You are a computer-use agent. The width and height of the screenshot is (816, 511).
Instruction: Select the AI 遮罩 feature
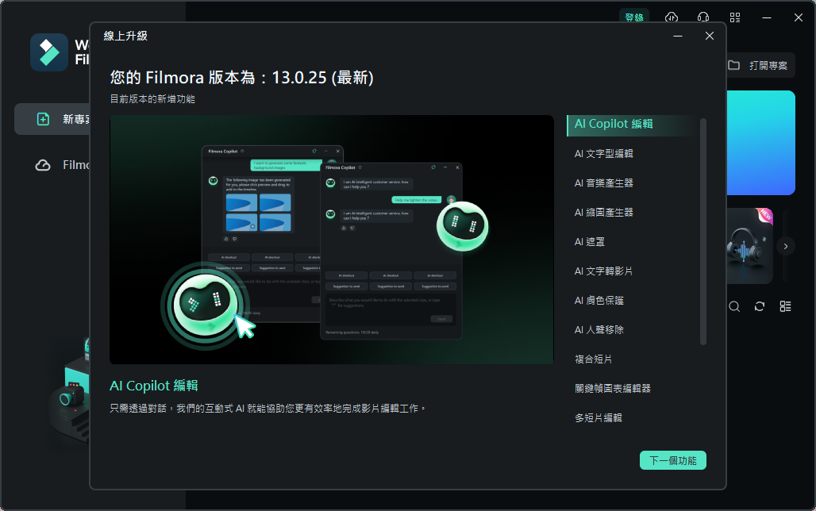[590, 242]
